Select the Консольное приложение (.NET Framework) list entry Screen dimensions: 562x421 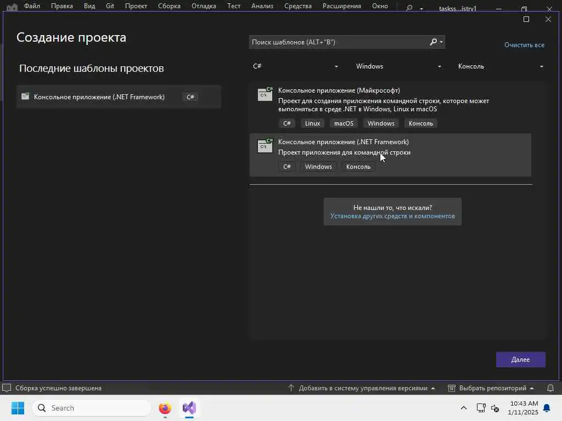pyautogui.click(x=390, y=155)
